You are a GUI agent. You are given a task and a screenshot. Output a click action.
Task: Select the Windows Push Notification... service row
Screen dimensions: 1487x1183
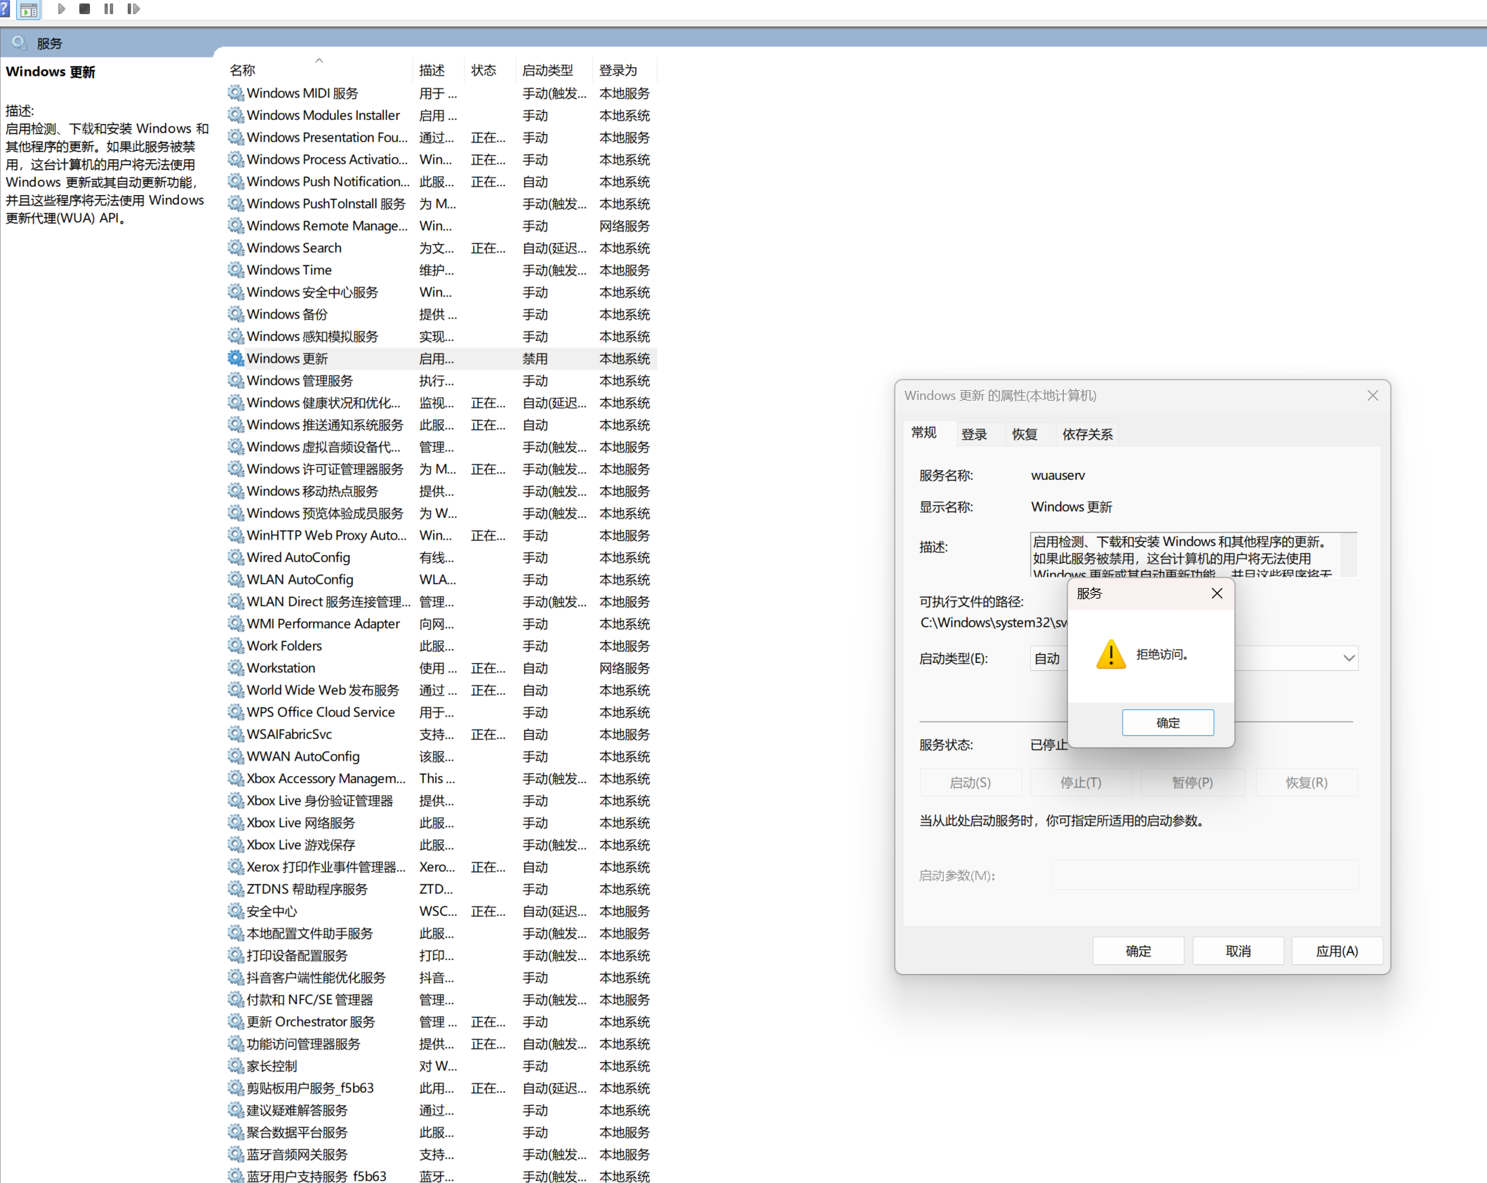pos(442,182)
